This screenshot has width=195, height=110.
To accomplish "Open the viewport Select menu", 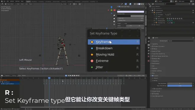I will pyautogui.click(x=22, y=4).
